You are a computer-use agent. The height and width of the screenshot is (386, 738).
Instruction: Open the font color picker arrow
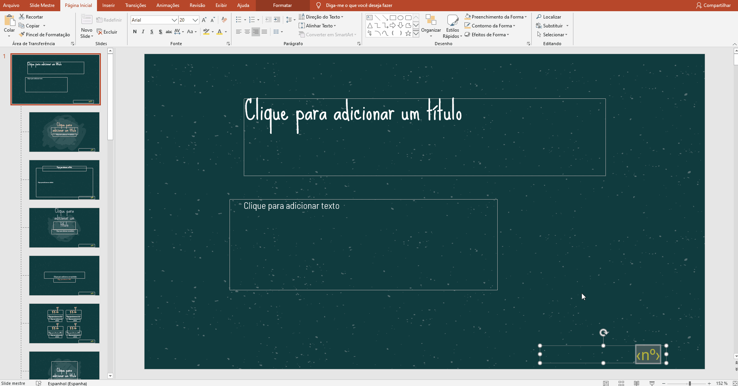[226, 32]
